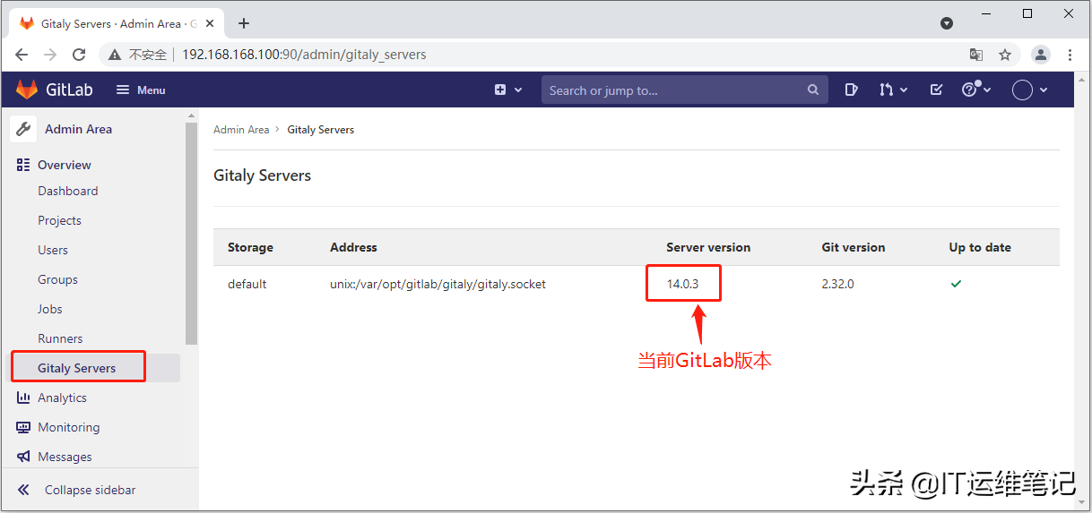The image size is (1092, 513).
Task: Click the Monitoring monitor icon
Action: pos(23,427)
